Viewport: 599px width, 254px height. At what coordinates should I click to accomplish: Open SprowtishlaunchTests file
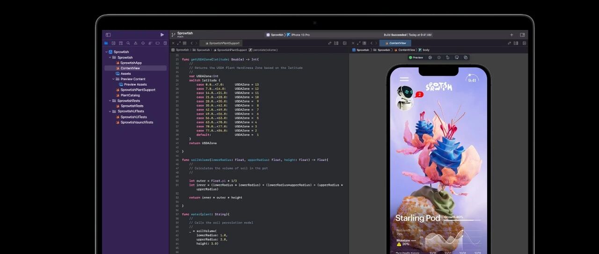[x=134, y=123]
